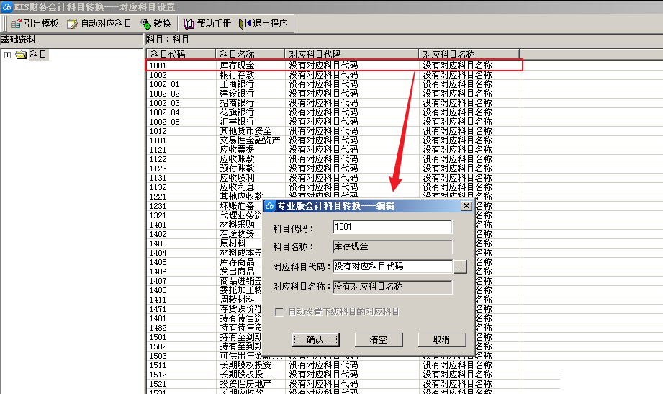The height and width of the screenshot is (394, 663).
Task: Click the 引出模板 toolbar icon
Action: tap(15, 24)
